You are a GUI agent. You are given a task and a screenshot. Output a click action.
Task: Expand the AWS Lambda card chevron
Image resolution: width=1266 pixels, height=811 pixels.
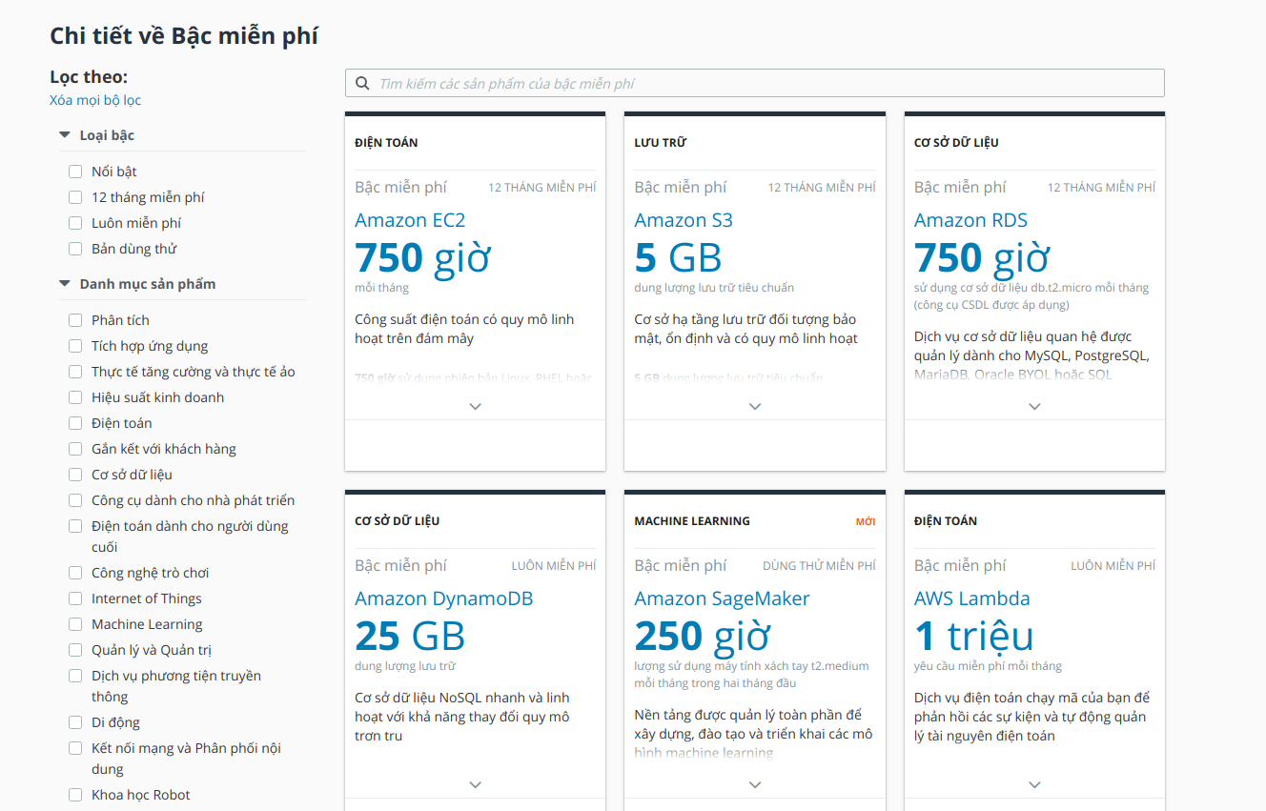(1034, 785)
